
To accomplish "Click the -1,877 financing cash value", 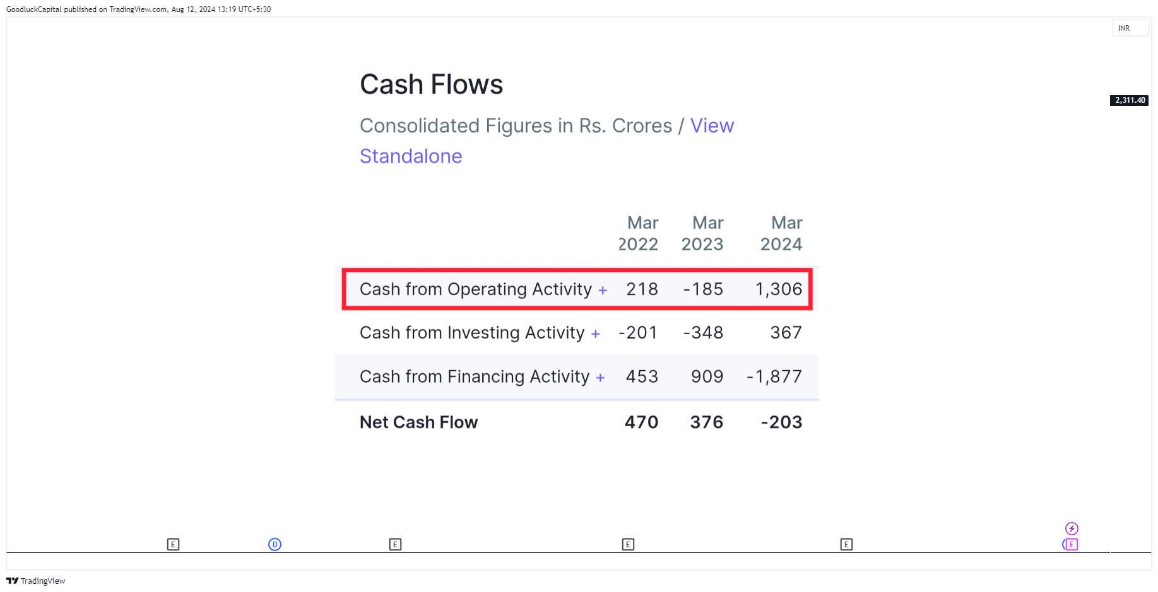I will coord(774,377).
